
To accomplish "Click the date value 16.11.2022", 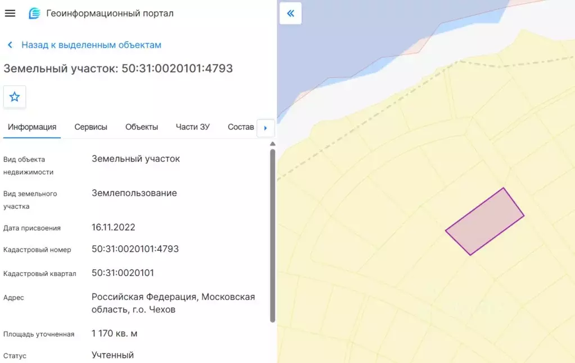I will pos(114,227).
